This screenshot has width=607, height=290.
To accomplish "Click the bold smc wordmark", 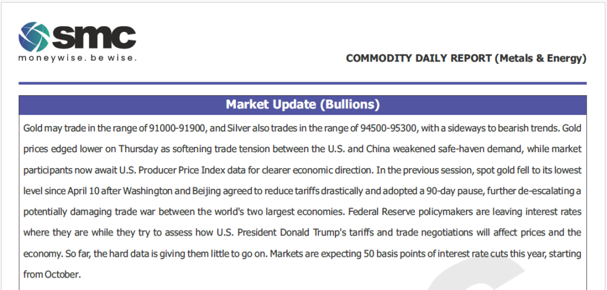I will pyautogui.click(x=94, y=37).
